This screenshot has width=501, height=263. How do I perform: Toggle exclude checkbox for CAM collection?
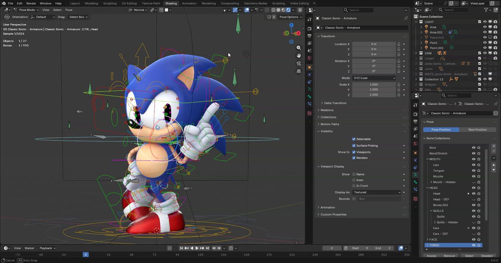click(480, 53)
